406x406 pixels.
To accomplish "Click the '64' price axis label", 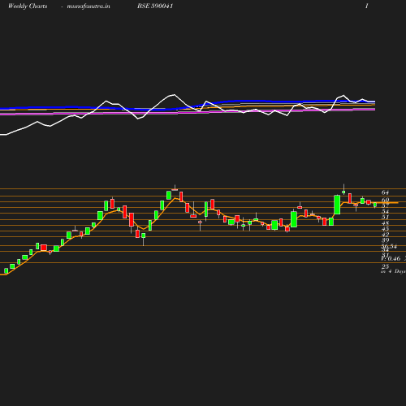I will pyautogui.click(x=385, y=192).
